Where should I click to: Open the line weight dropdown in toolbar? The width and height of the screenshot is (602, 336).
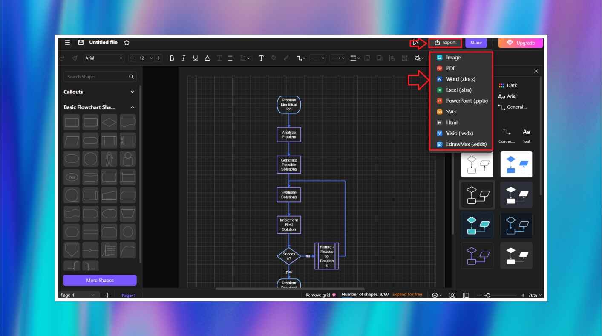(355, 58)
